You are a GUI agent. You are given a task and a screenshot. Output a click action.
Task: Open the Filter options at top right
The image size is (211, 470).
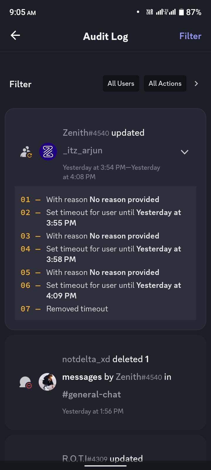(x=190, y=36)
